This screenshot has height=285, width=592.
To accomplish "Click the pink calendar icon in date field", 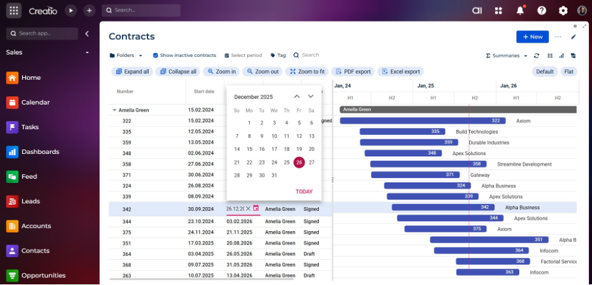I will pos(256,208).
